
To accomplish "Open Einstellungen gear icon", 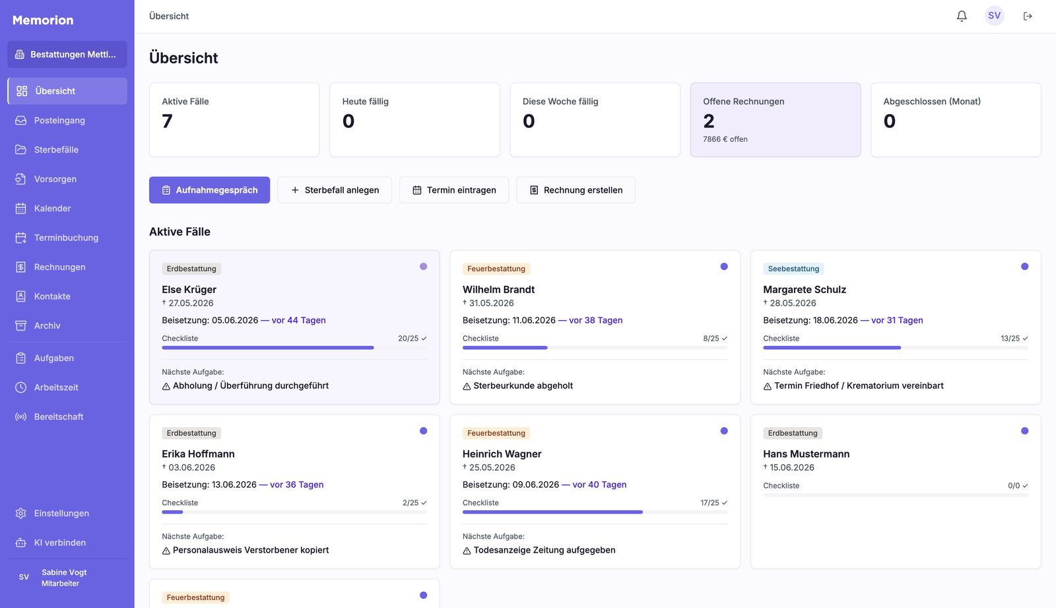I will [21, 513].
